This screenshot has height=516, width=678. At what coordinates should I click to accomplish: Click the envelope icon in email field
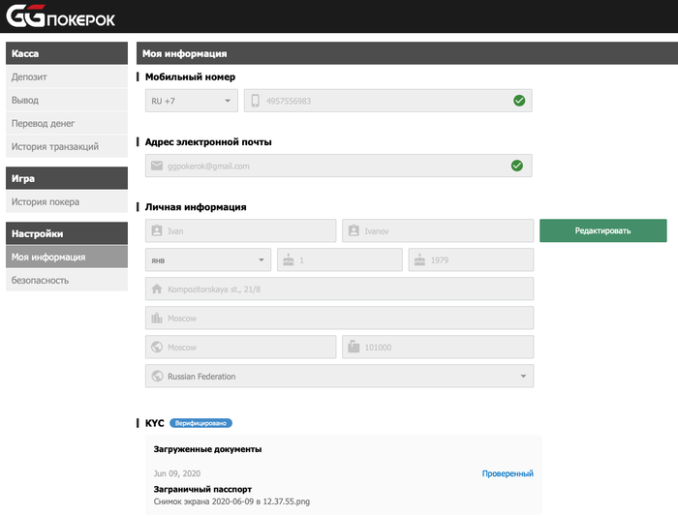pos(157,166)
